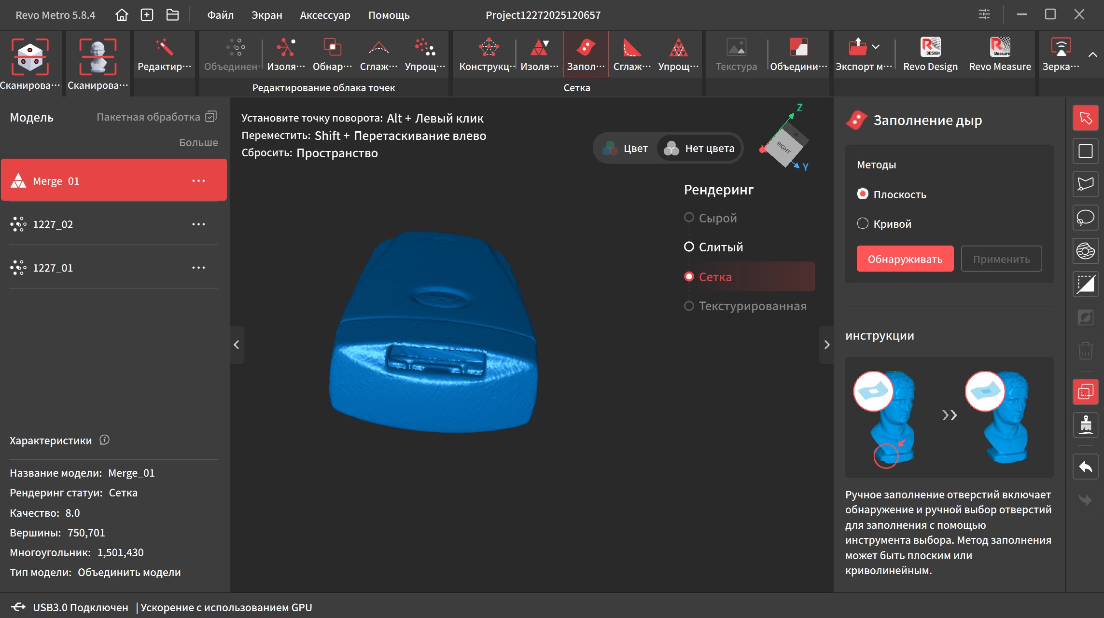1104x618 pixels.
Task: Click the mesh Smooth (Сглаж) icon
Action: coord(631,48)
